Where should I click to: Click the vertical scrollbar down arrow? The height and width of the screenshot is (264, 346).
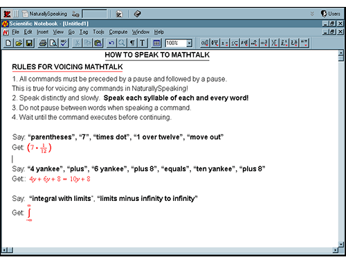click(341, 244)
